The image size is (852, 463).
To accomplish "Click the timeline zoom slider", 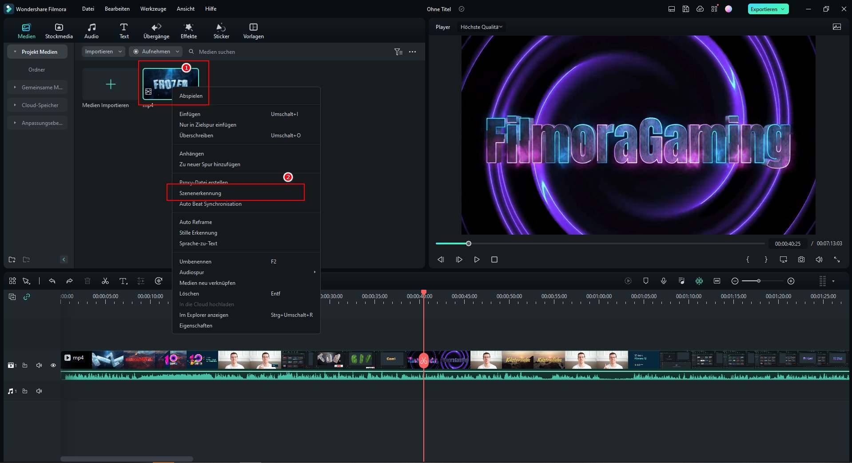I will [762, 281].
